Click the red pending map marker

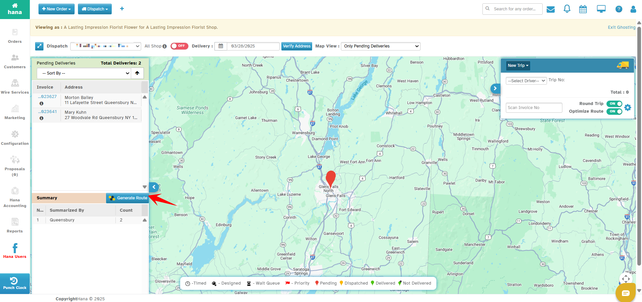331,179
